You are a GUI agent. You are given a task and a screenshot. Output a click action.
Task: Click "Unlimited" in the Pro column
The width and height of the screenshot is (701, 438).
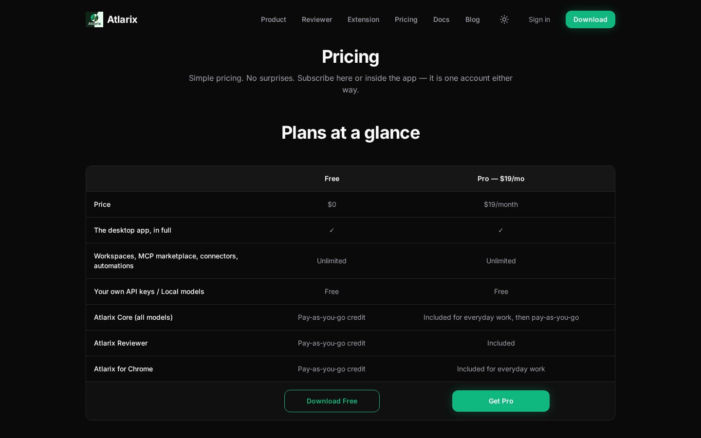tap(501, 261)
